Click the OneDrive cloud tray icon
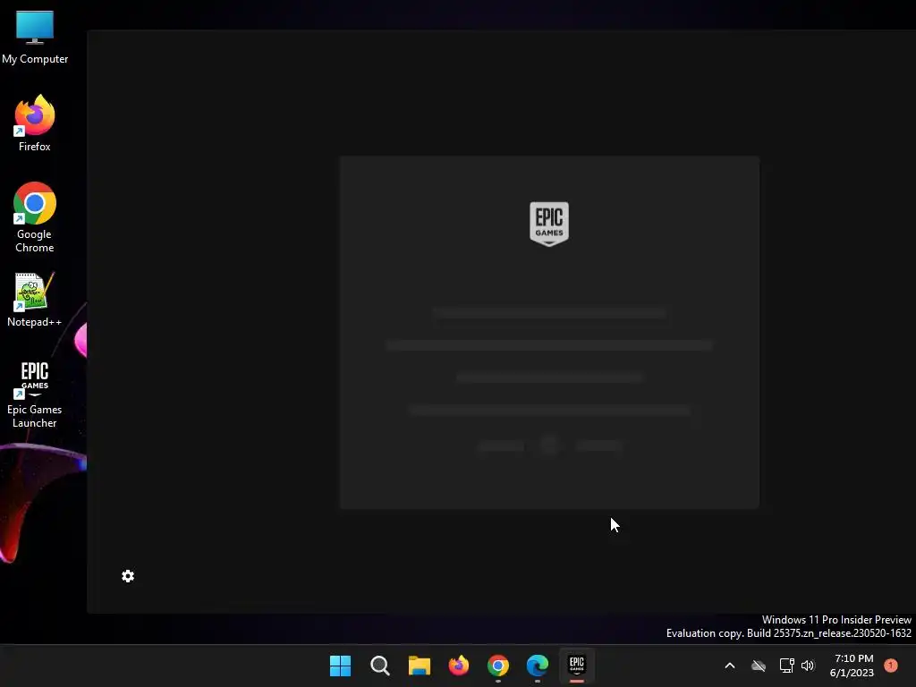The height and width of the screenshot is (687, 916). coord(759,666)
